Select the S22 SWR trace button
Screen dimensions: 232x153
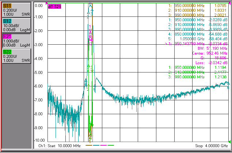[16, 56]
